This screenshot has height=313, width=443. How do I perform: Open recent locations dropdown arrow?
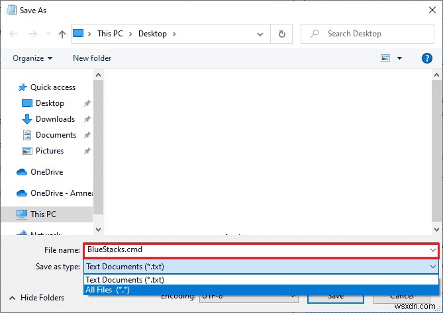pos(48,34)
